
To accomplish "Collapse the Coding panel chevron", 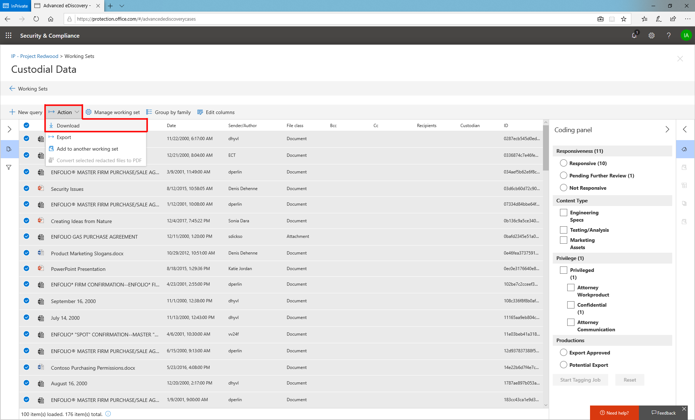I will click(x=667, y=130).
